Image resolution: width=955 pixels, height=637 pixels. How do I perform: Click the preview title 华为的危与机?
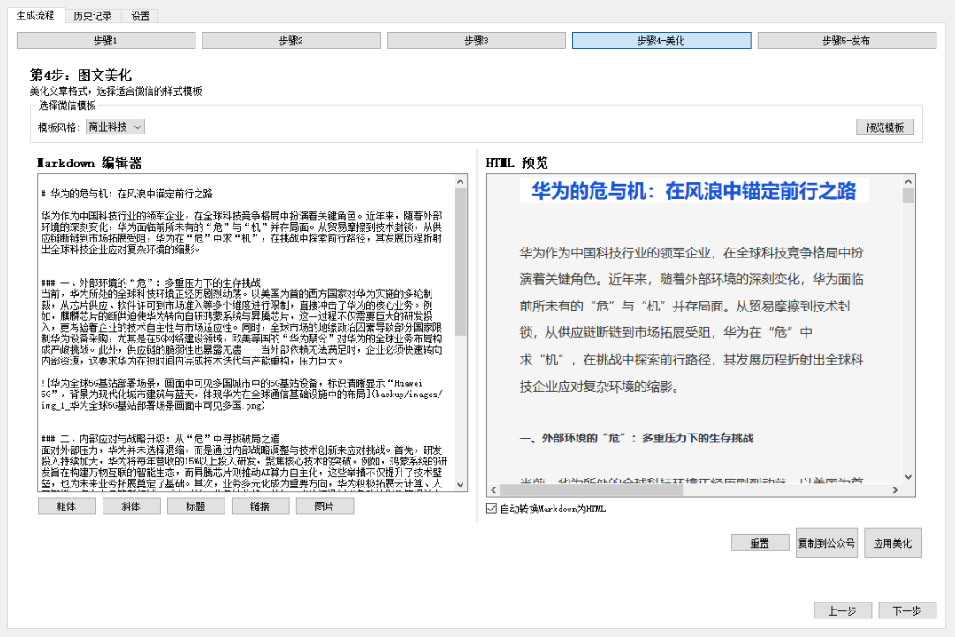click(x=694, y=191)
